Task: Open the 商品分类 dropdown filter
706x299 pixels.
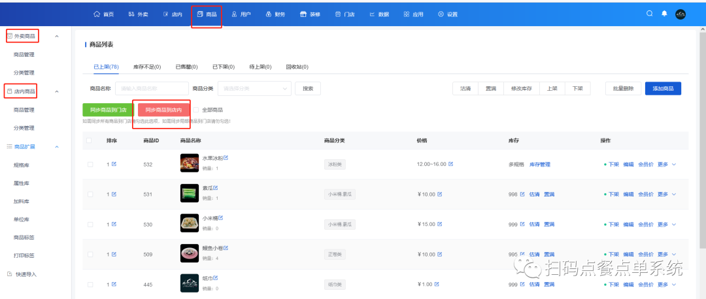Action: 255,88
